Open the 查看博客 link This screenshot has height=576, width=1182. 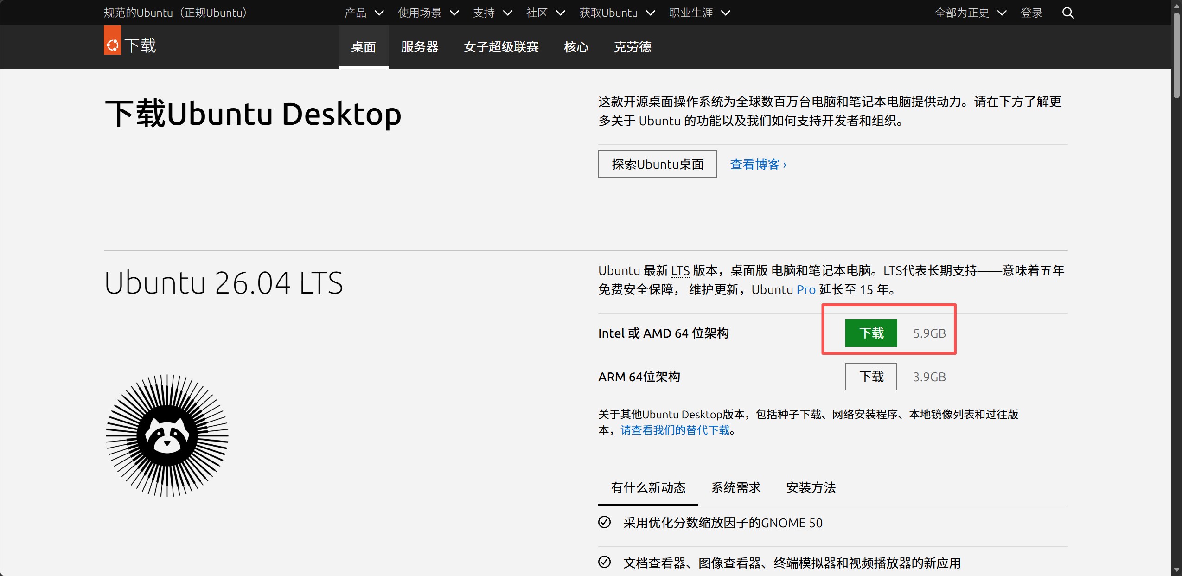click(758, 164)
